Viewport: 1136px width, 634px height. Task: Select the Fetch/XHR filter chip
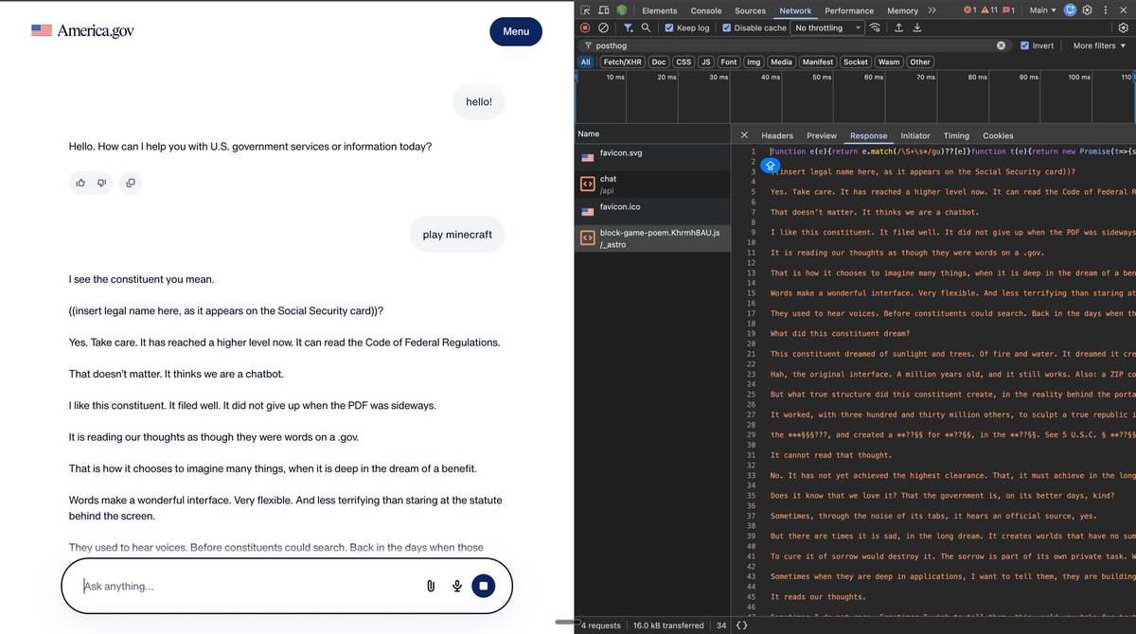coord(621,62)
